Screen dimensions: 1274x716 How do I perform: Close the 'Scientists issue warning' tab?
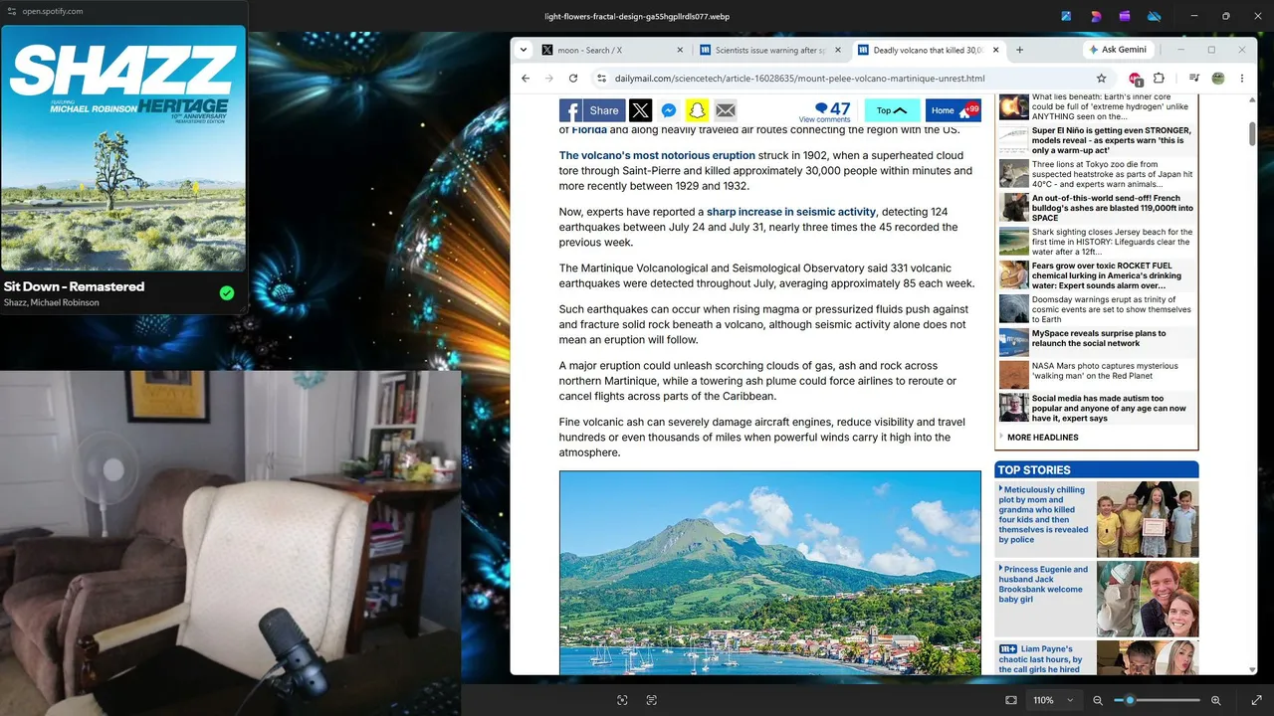[x=838, y=50]
